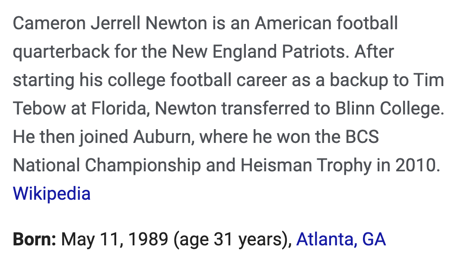The height and width of the screenshot is (260, 458).
Task: Open the Atlanta, GA birthplace link
Action: 341,239
